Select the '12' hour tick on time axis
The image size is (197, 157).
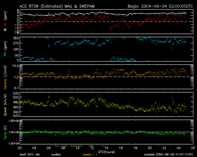[92, 148]
